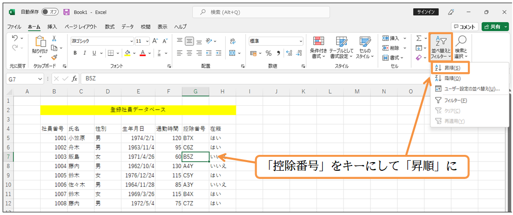Choose 昇順 from the sort menu
Screen dimensions: 513x215
452,68
